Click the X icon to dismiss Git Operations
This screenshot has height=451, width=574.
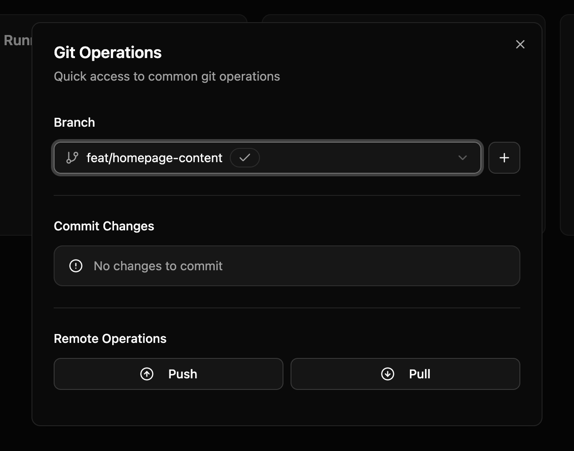(x=520, y=44)
